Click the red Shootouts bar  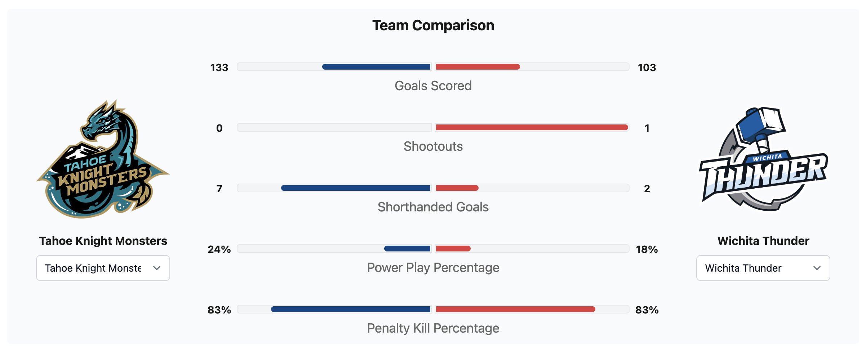532,127
